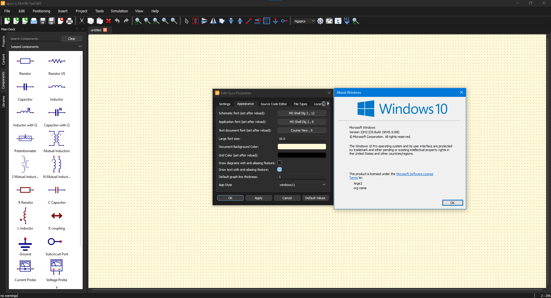Change the Text document font Courier New, 9
Viewport: 551px width, 298px height.
tap(302, 130)
